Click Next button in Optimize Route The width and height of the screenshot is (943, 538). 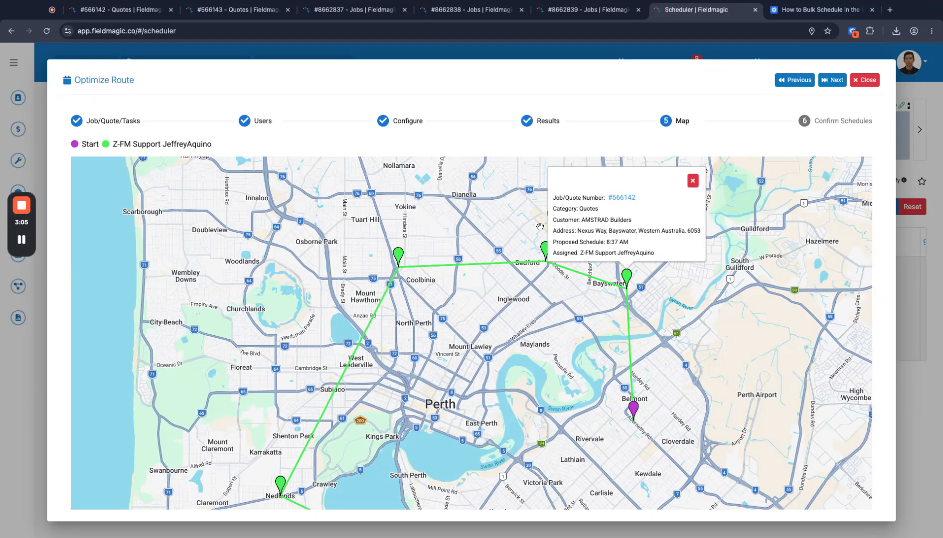832,80
